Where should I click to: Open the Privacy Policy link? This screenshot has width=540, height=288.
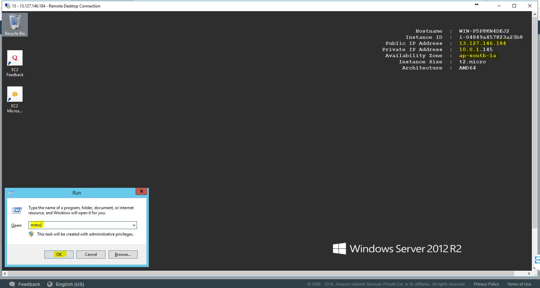click(x=486, y=284)
